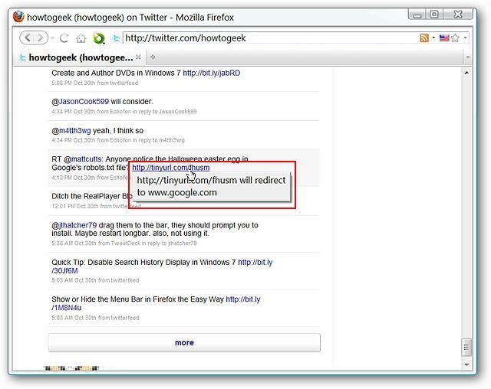
Task: Open the bit.ly/jabRD link
Action: (x=212, y=73)
